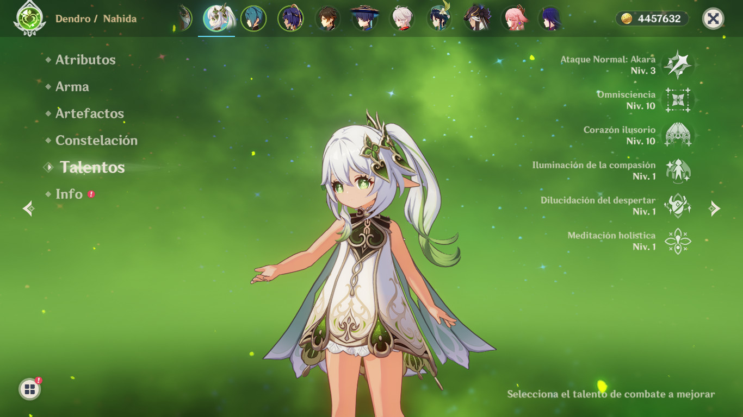Select the Ataque Normal: Akara talent icon
Image resolution: width=743 pixels, height=417 pixels.
click(678, 65)
